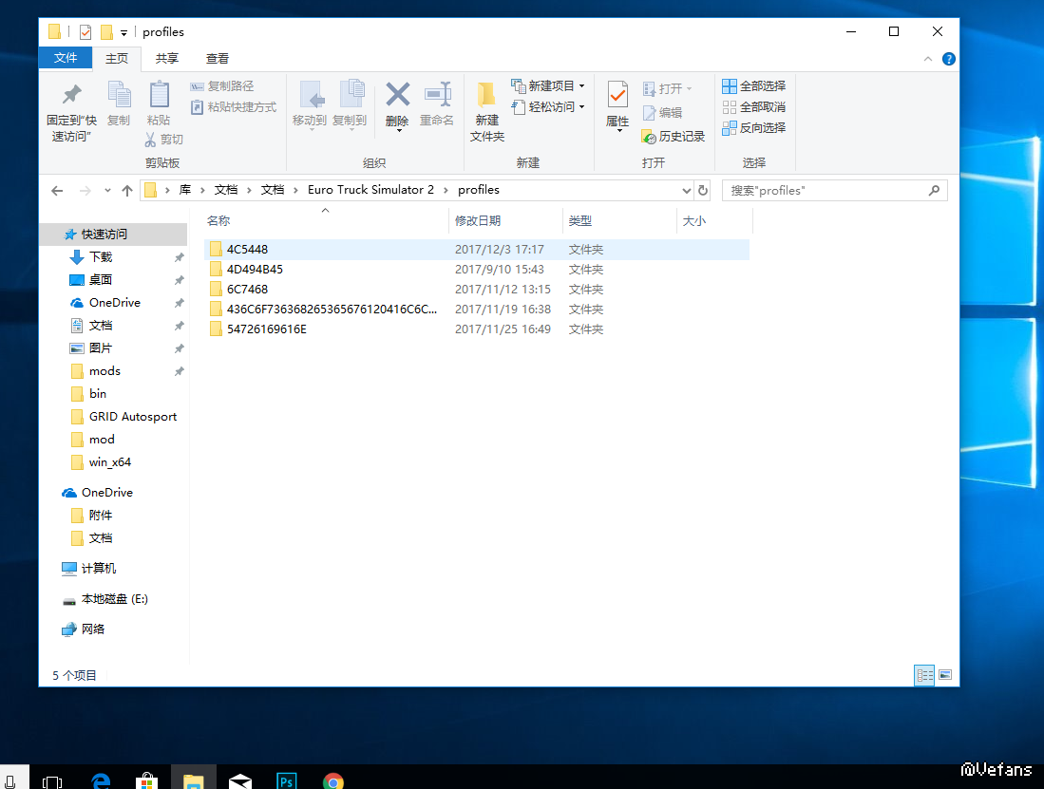Image resolution: width=1044 pixels, height=789 pixels.
Task: Expand the address bar history dropdown
Action: click(687, 190)
